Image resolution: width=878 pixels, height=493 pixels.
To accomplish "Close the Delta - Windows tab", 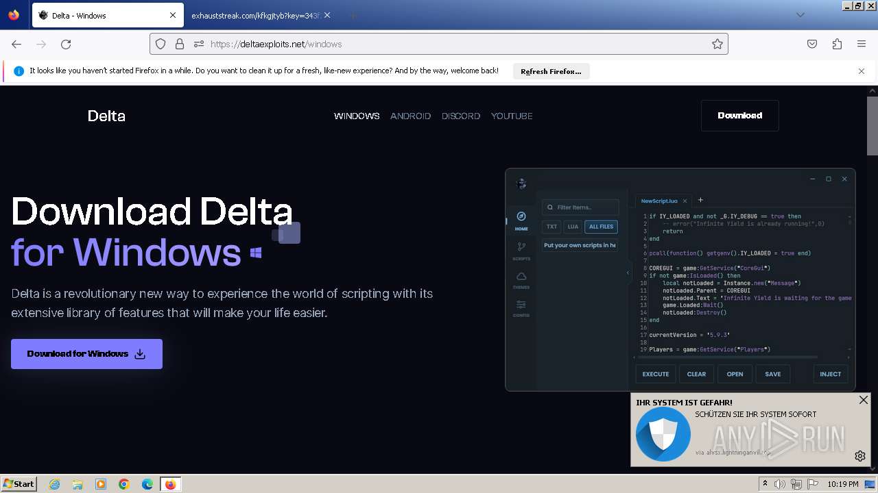I will [x=173, y=15].
